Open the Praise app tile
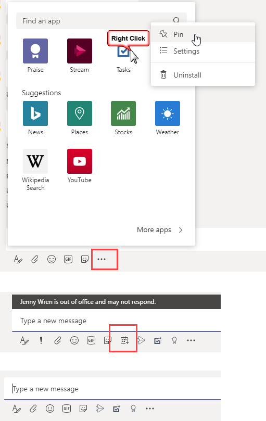Viewport: 266px width, 421px height. click(x=35, y=51)
